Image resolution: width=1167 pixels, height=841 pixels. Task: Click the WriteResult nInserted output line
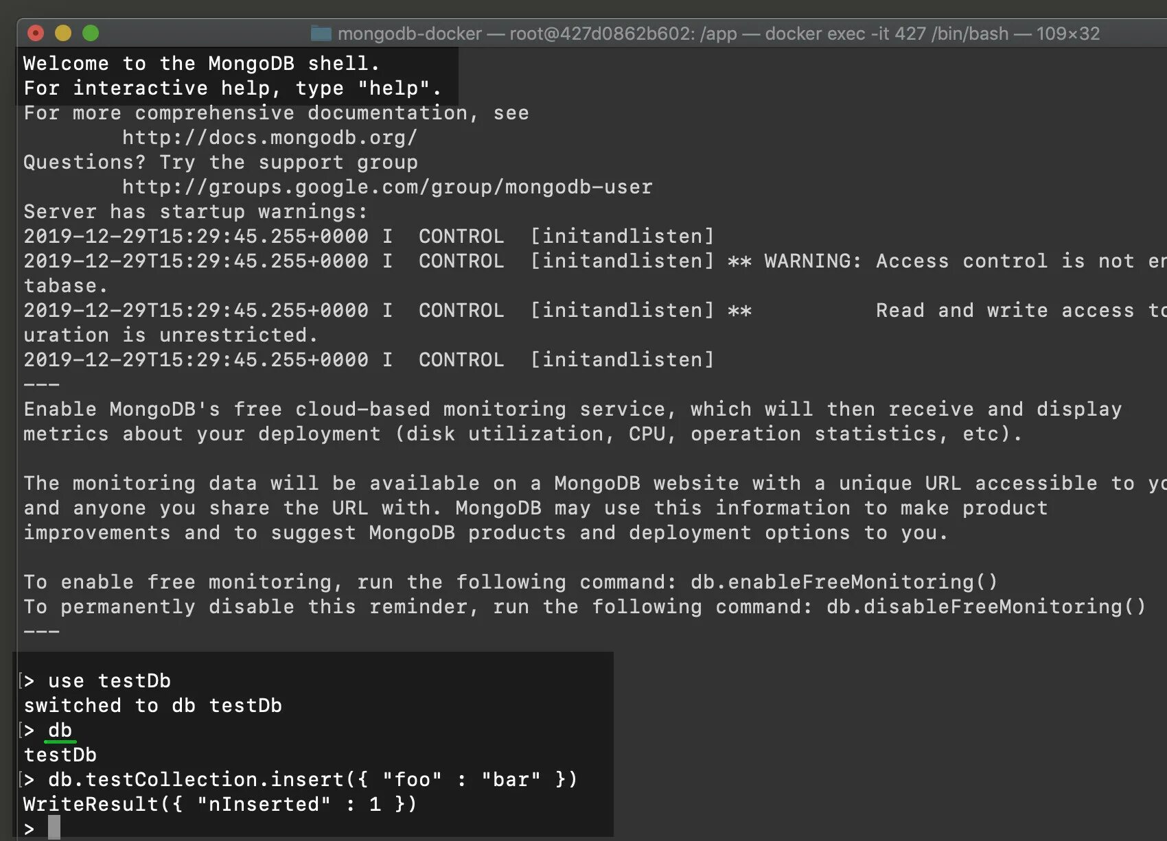pyautogui.click(x=220, y=804)
